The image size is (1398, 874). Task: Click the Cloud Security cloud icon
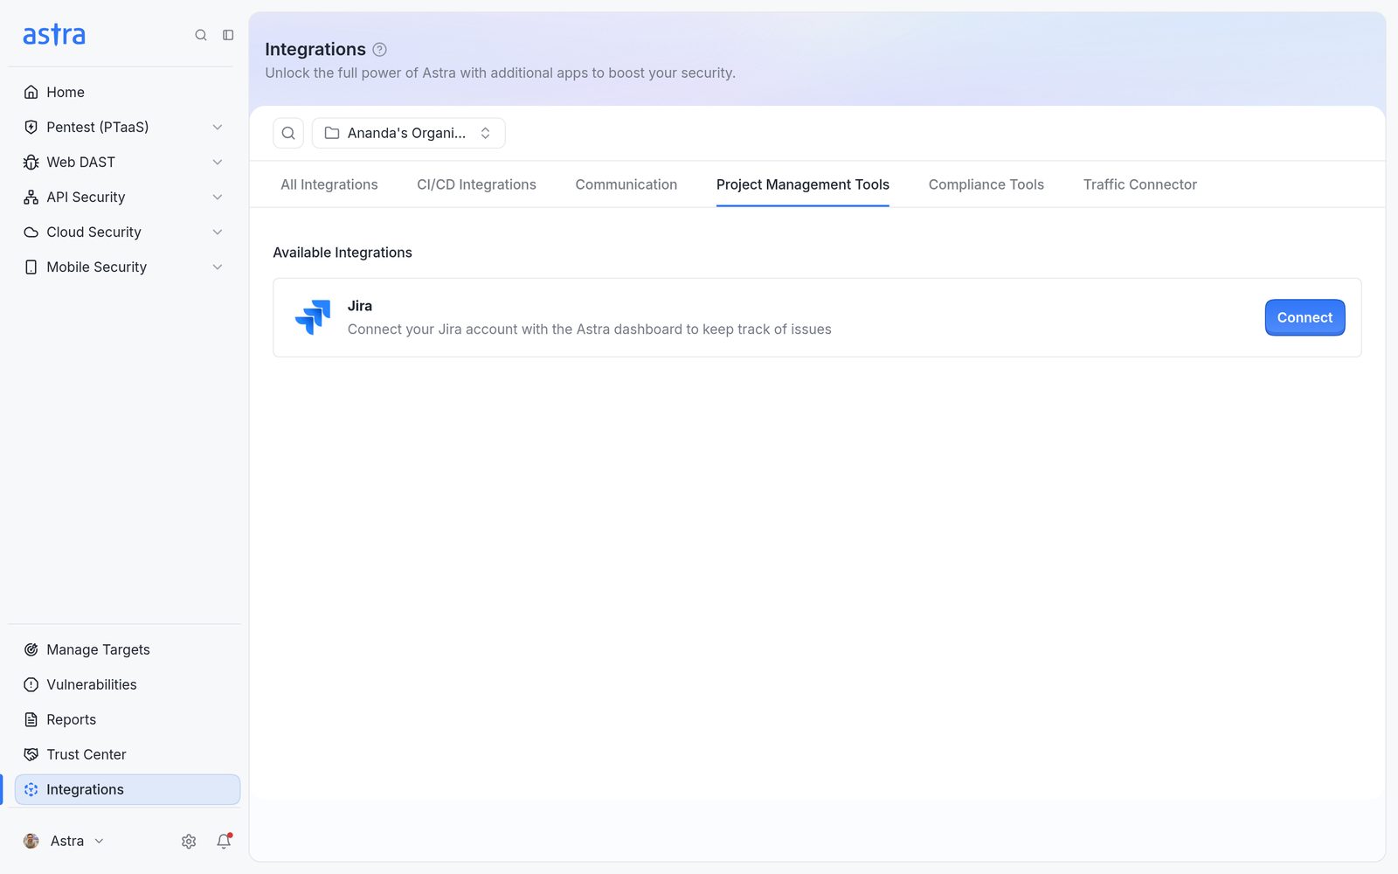(x=31, y=232)
